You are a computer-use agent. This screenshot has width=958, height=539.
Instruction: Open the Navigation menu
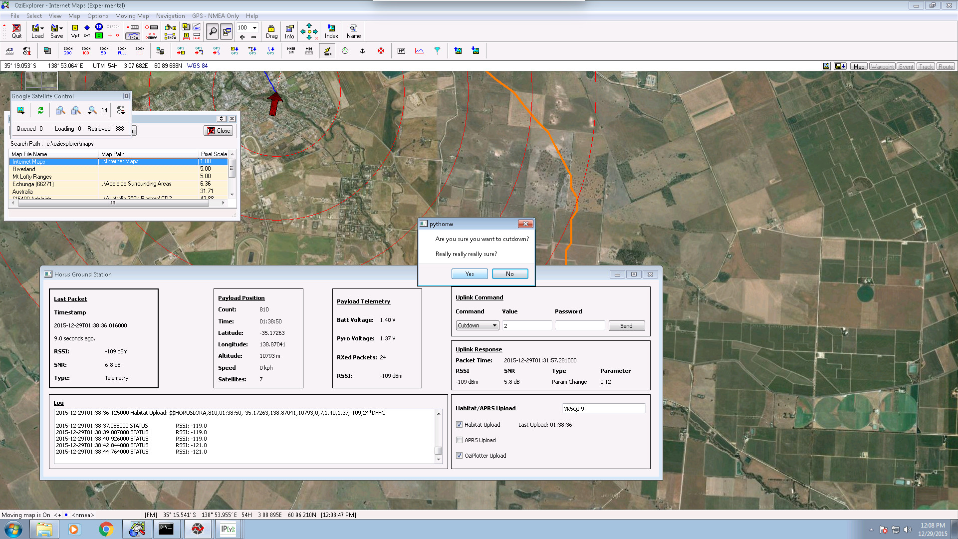click(170, 16)
